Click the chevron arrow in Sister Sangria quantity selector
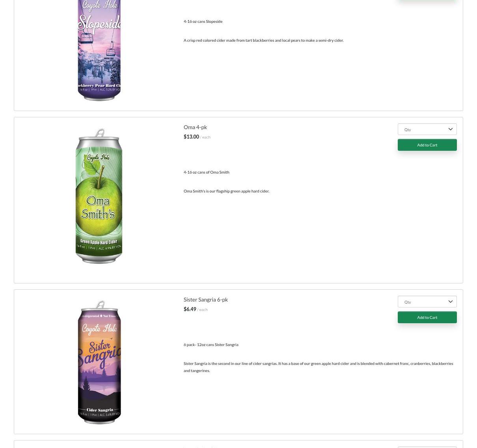This screenshot has height=448, width=477. 451,302
